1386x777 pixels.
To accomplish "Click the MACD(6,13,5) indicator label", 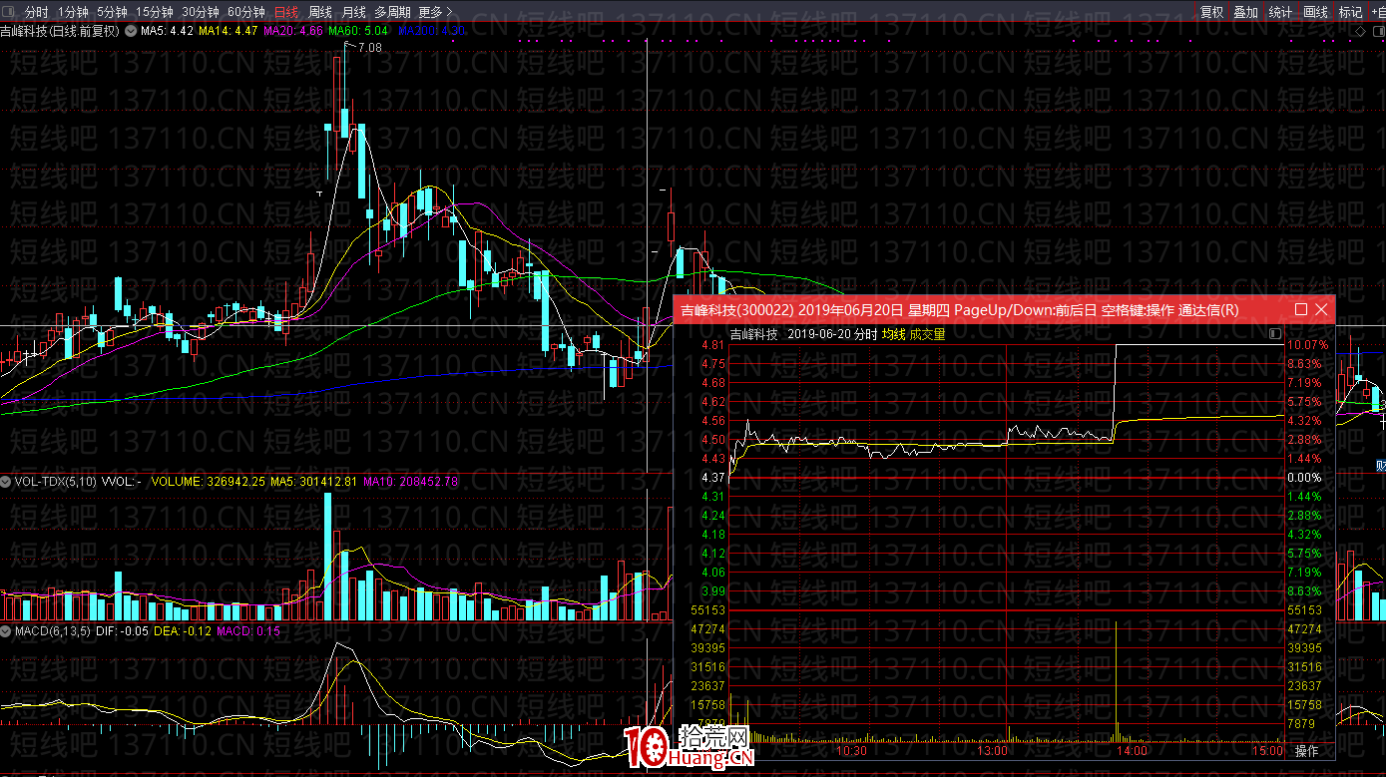I will pyautogui.click(x=53, y=631).
